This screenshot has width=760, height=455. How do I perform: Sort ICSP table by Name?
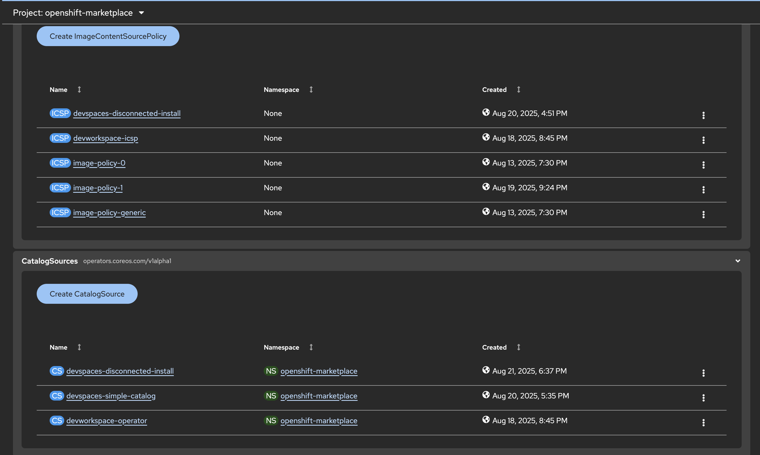point(59,89)
